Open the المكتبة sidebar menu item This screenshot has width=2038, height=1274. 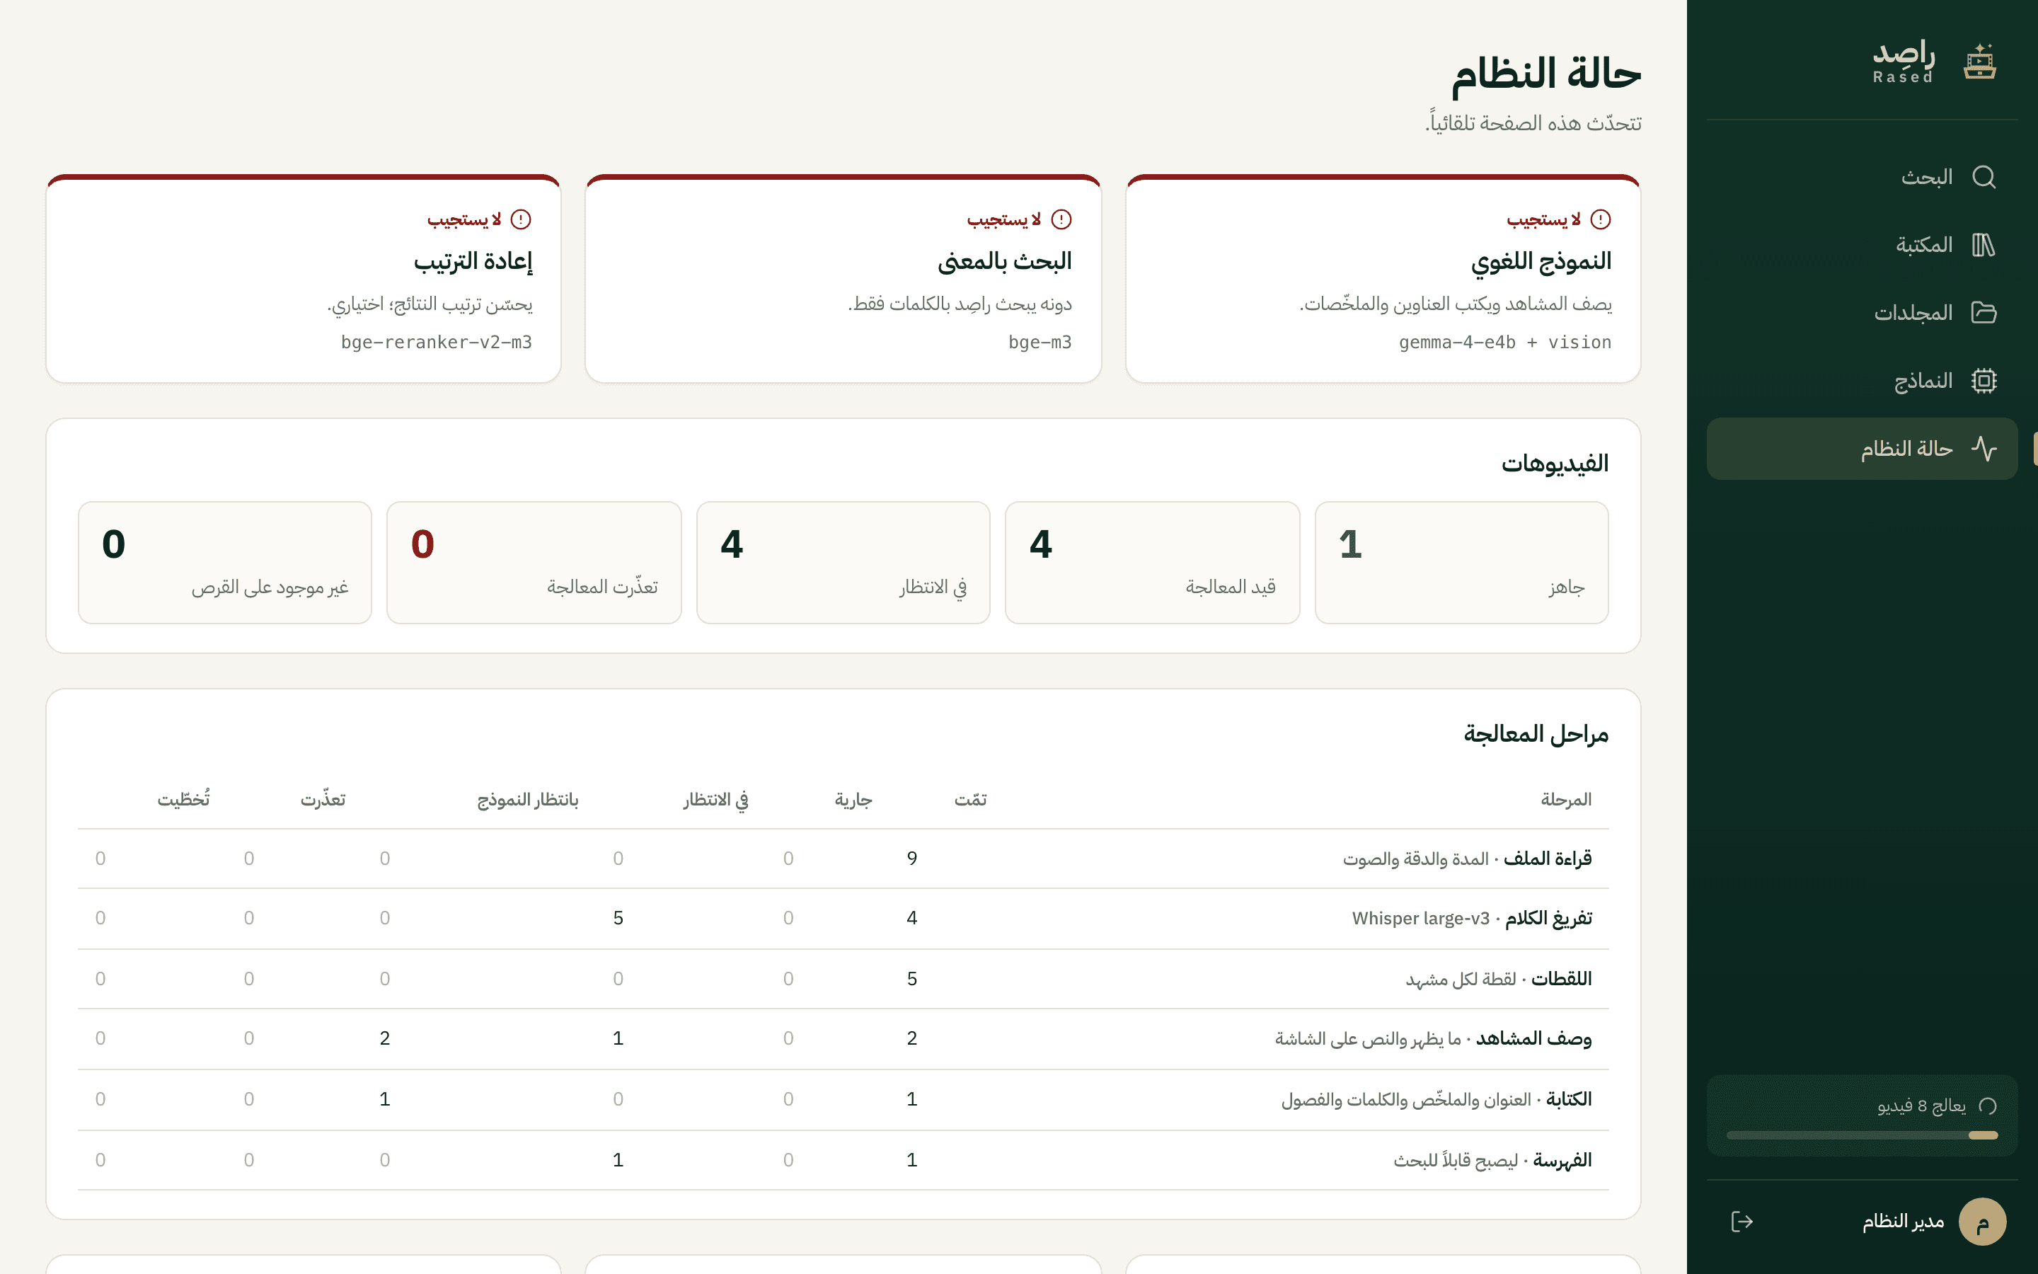pos(1862,245)
